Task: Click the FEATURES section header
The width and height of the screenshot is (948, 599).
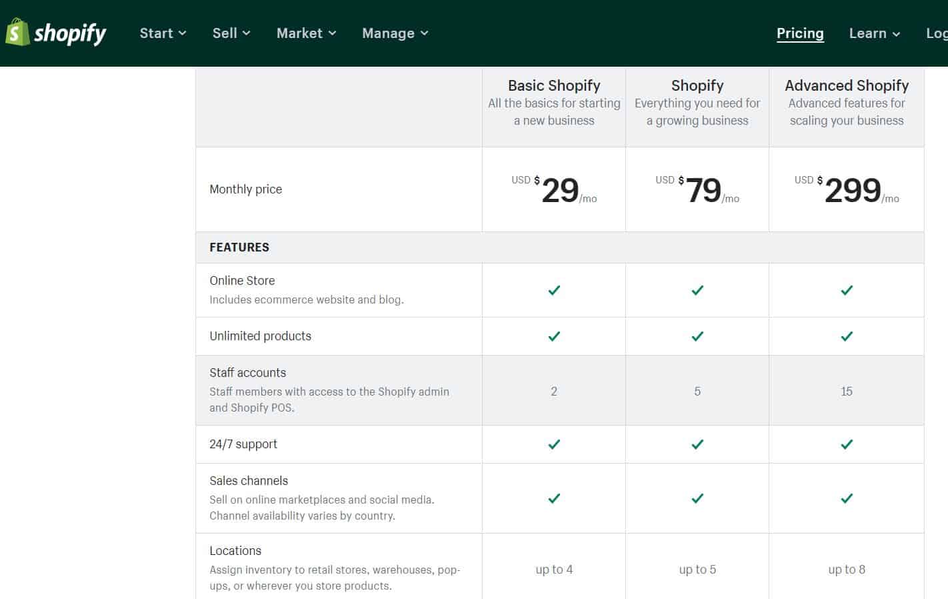Action: pos(239,247)
